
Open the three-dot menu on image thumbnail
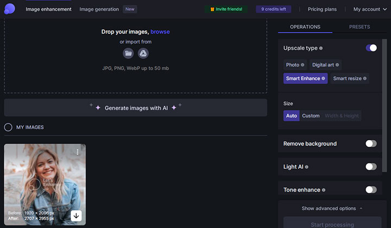tap(78, 152)
